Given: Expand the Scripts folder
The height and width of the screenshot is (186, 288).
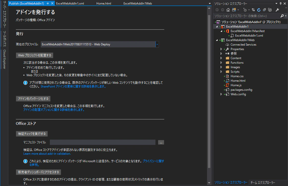Looking at the screenshot, I should click(221, 72).
